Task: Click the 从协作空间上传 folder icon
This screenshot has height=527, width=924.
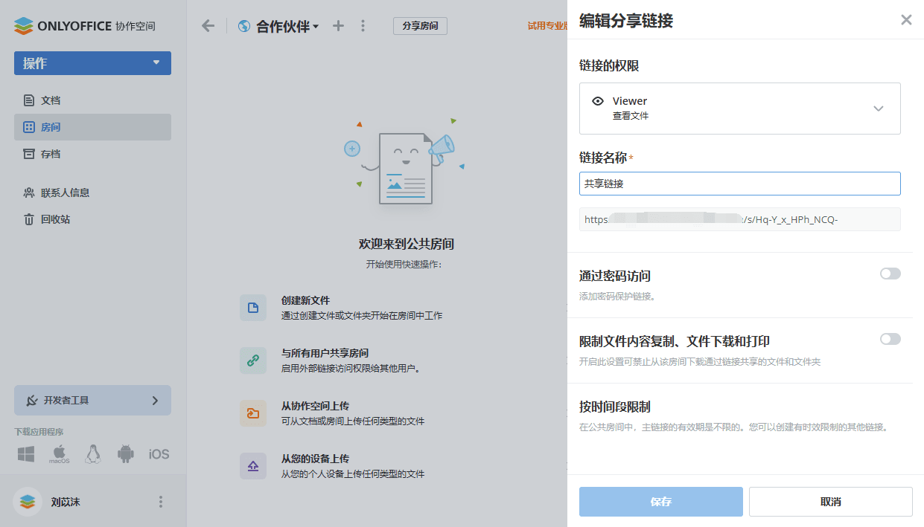Action: tap(253, 413)
